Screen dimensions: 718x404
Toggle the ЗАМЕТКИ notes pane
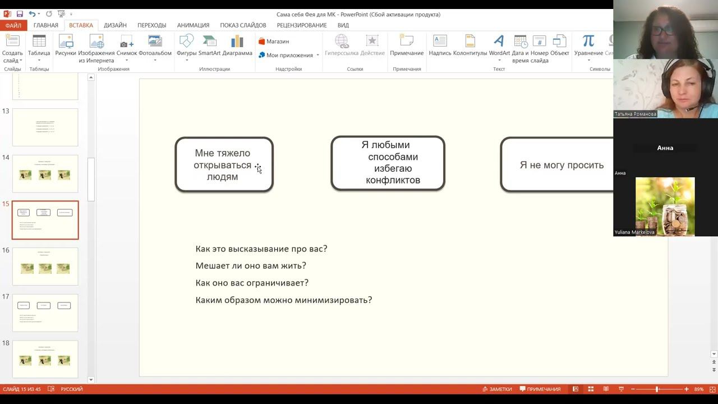click(497, 389)
